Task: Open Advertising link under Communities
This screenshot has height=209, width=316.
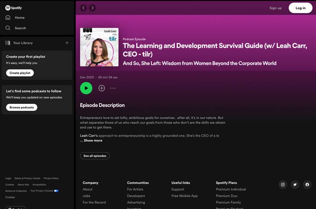Action: 136,202
